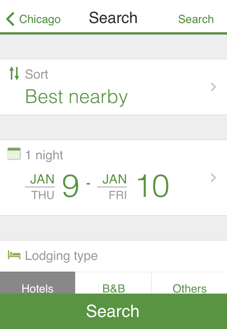The image size is (227, 329).
Task: Select the Hotels lodging type
Action: click(x=38, y=283)
